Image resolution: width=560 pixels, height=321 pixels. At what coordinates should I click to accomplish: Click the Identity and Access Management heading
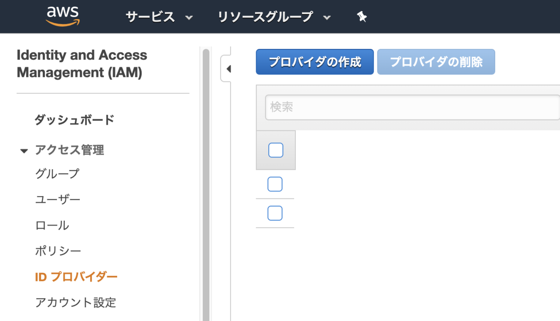[x=82, y=64]
